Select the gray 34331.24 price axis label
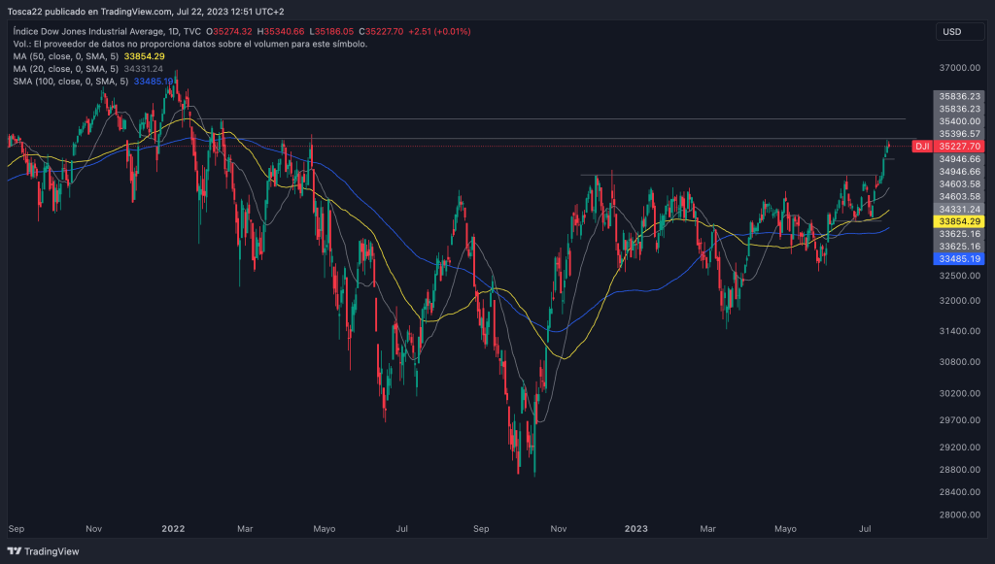Image resolution: width=995 pixels, height=564 pixels. coord(959,209)
